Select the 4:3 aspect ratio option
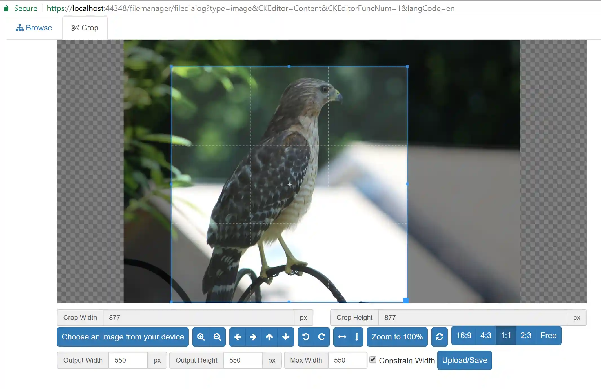The image size is (601, 389). pyautogui.click(x=485, y=335)
